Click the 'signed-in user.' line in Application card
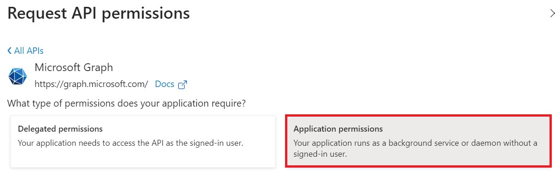This screenshot has height=174, width=555. point(320,154)
